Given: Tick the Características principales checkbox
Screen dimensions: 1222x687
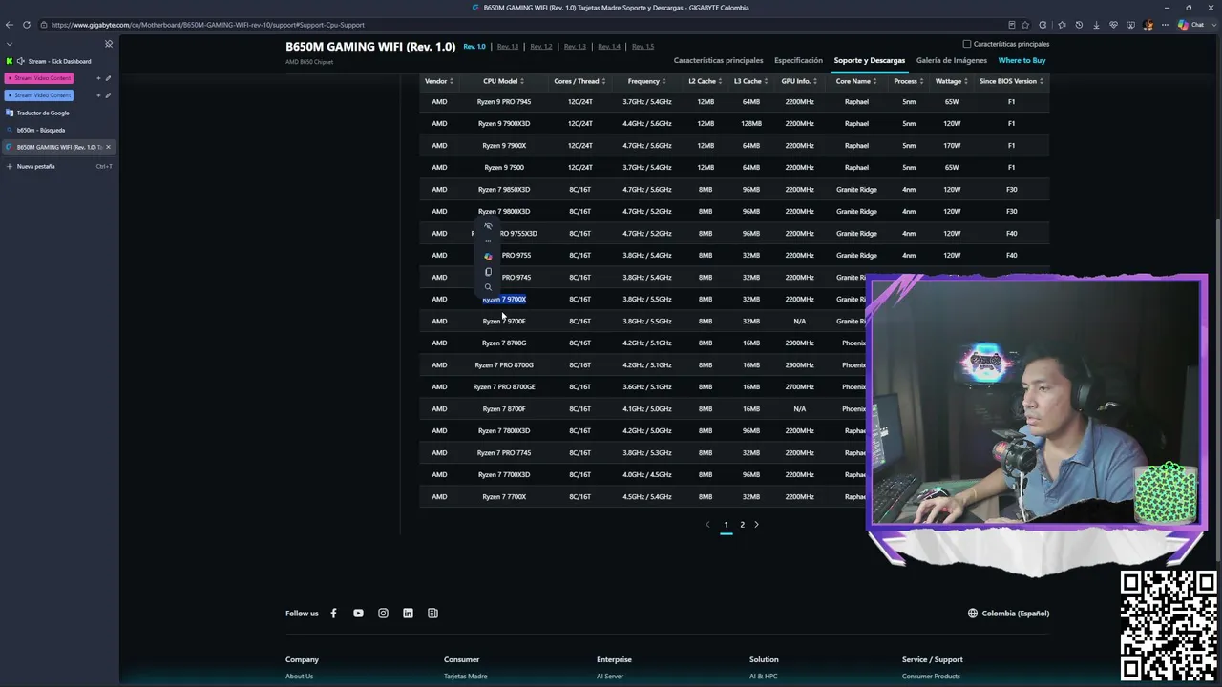Looking at the screenshot, I should pos(967,44).
